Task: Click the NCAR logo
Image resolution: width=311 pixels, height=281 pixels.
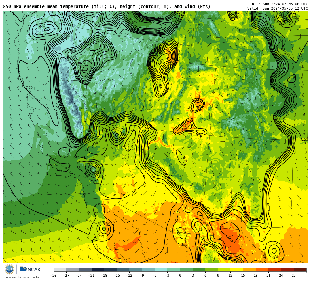Action: point(30,269)
